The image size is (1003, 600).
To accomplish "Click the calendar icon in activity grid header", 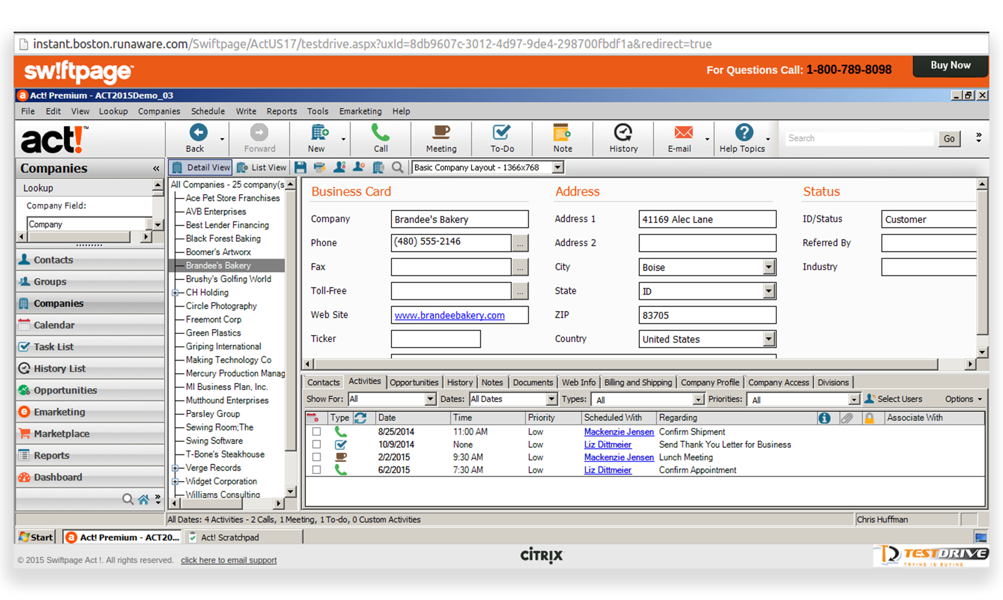I will pyautogui.click(x=313, y=418).
